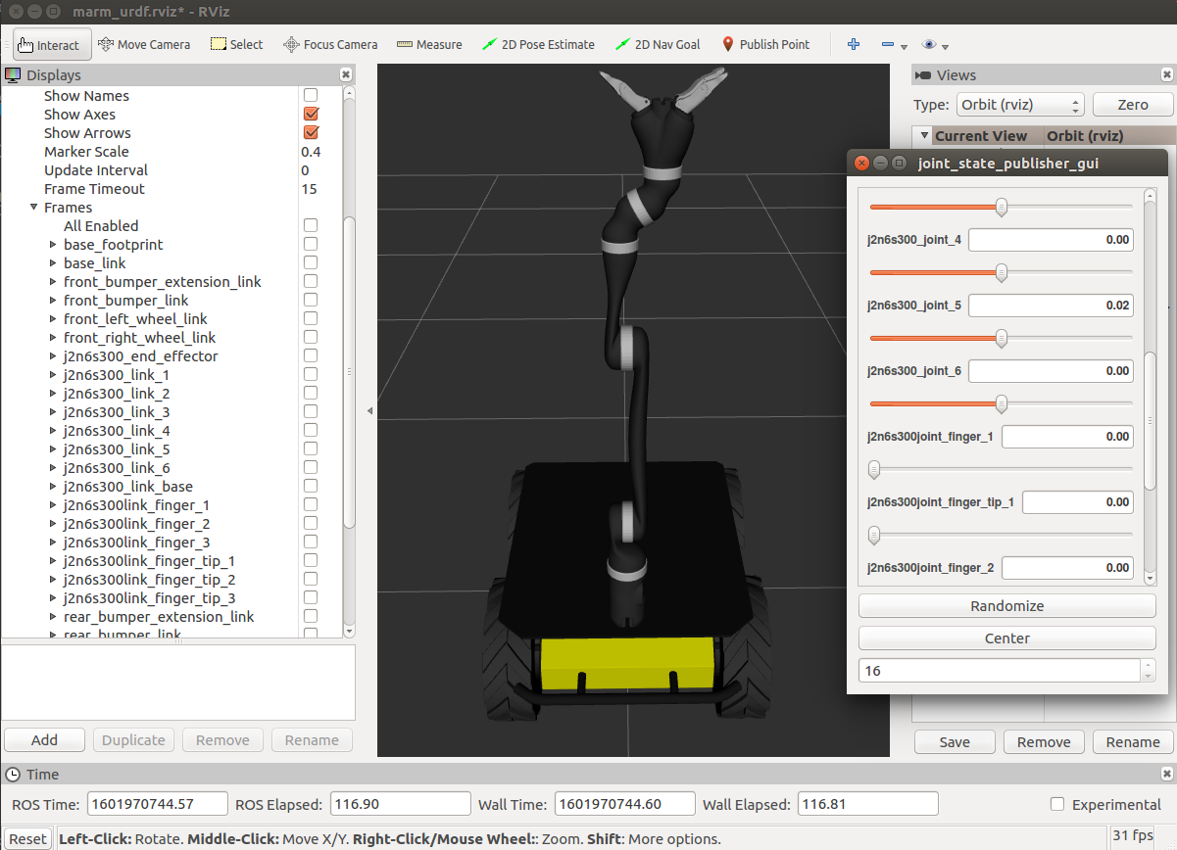
Task: Check the j2n6s300_link_base checkbox
Action: [311, 486]
